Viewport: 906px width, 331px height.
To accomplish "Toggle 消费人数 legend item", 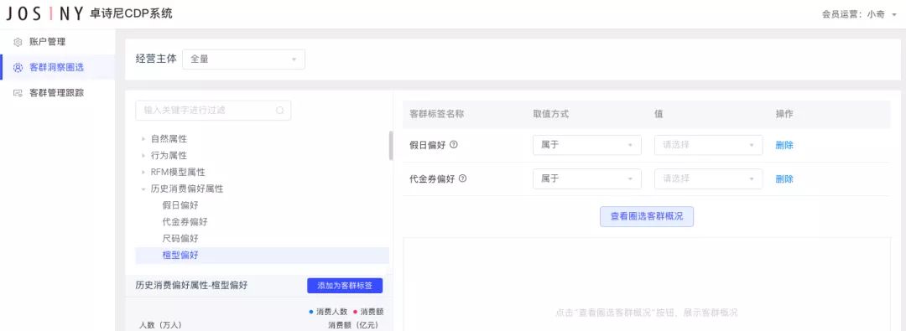I will click(x=328, y=312).
